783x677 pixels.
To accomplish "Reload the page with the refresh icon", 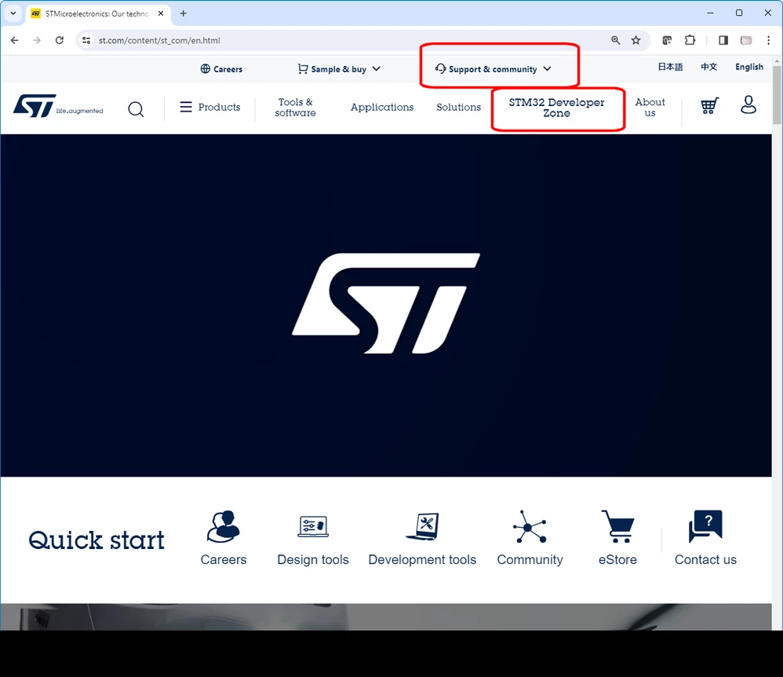I will pyautogui.click(x=60, y=40).
